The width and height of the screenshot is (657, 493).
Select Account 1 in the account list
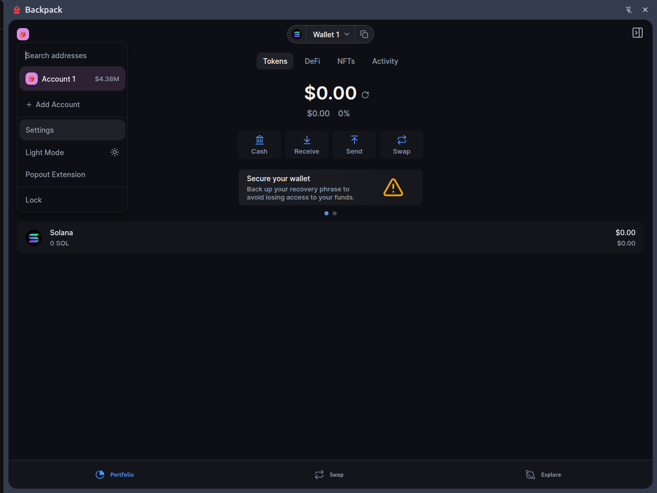(x=72, y=79)
